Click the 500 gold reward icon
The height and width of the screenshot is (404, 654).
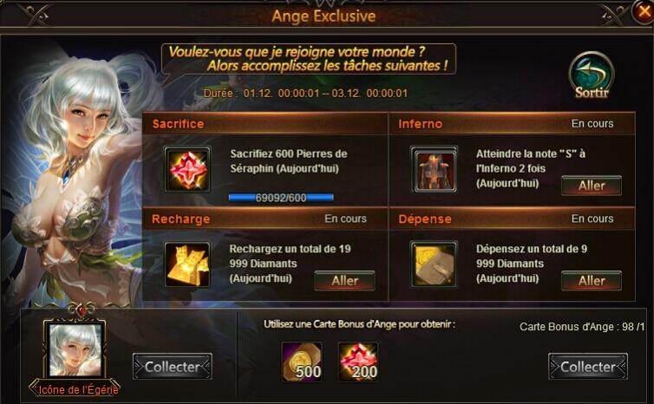(302, 362)
